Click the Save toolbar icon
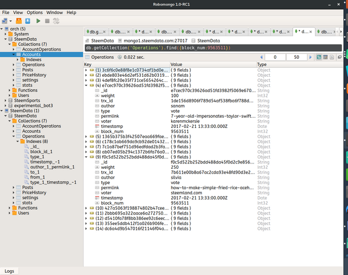Image resolution: width=348 pixels, height=275 pixels. pos(28,21)
